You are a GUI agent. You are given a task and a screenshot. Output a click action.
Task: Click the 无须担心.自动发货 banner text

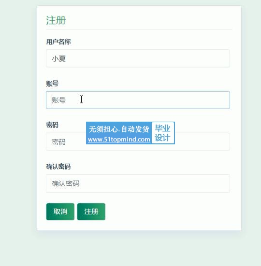pyautogui.click(x=119, y=129)
